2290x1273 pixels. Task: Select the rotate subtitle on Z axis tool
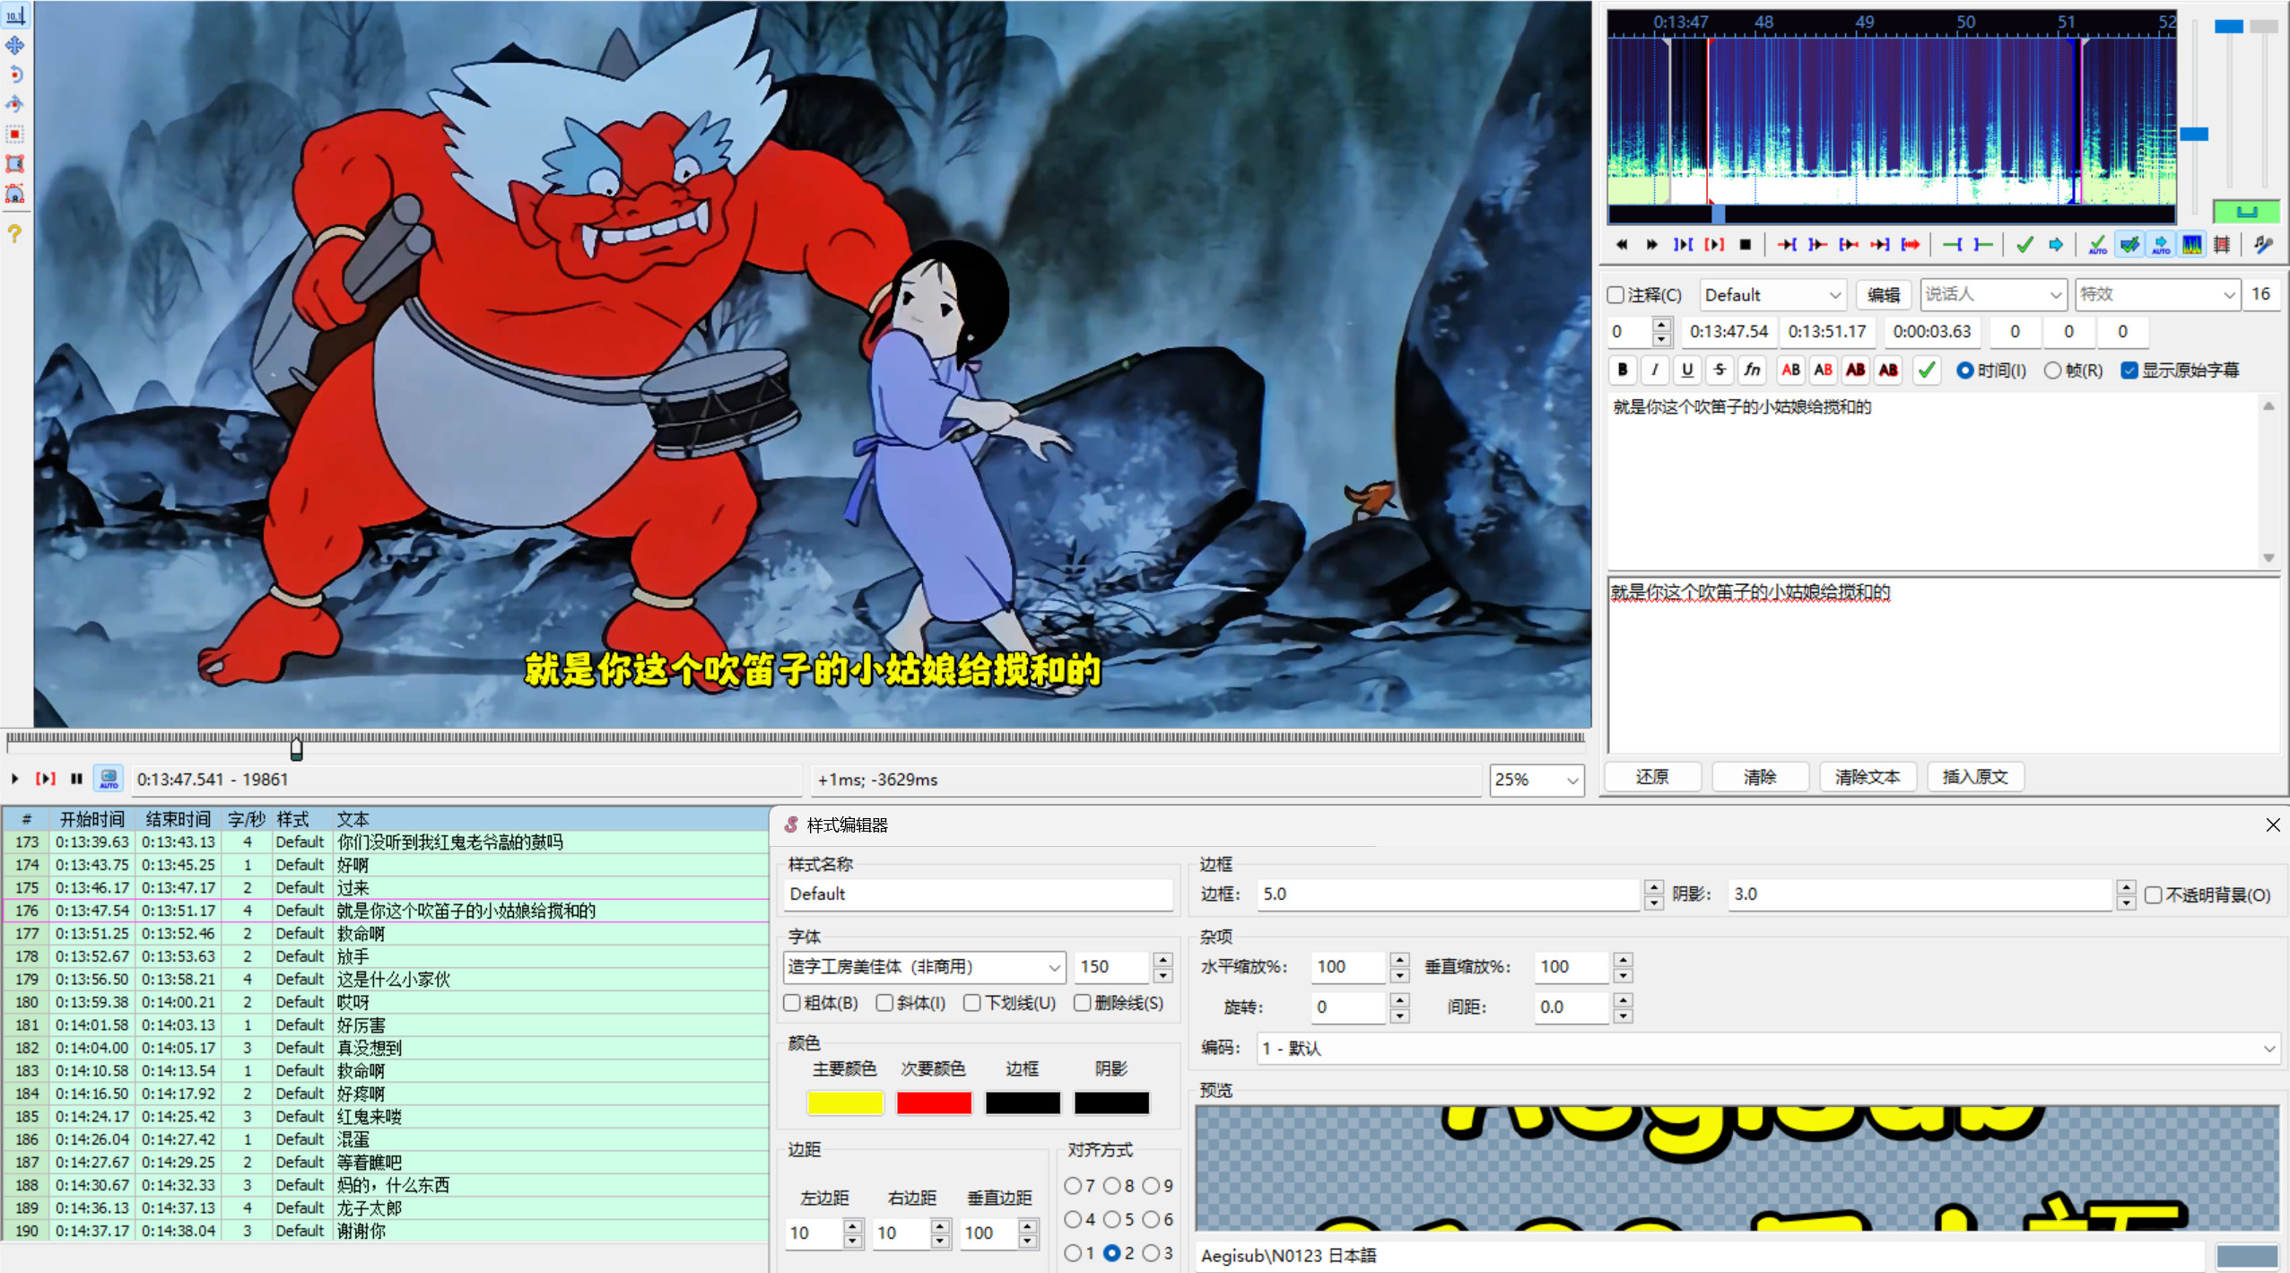tap(15, 74)
